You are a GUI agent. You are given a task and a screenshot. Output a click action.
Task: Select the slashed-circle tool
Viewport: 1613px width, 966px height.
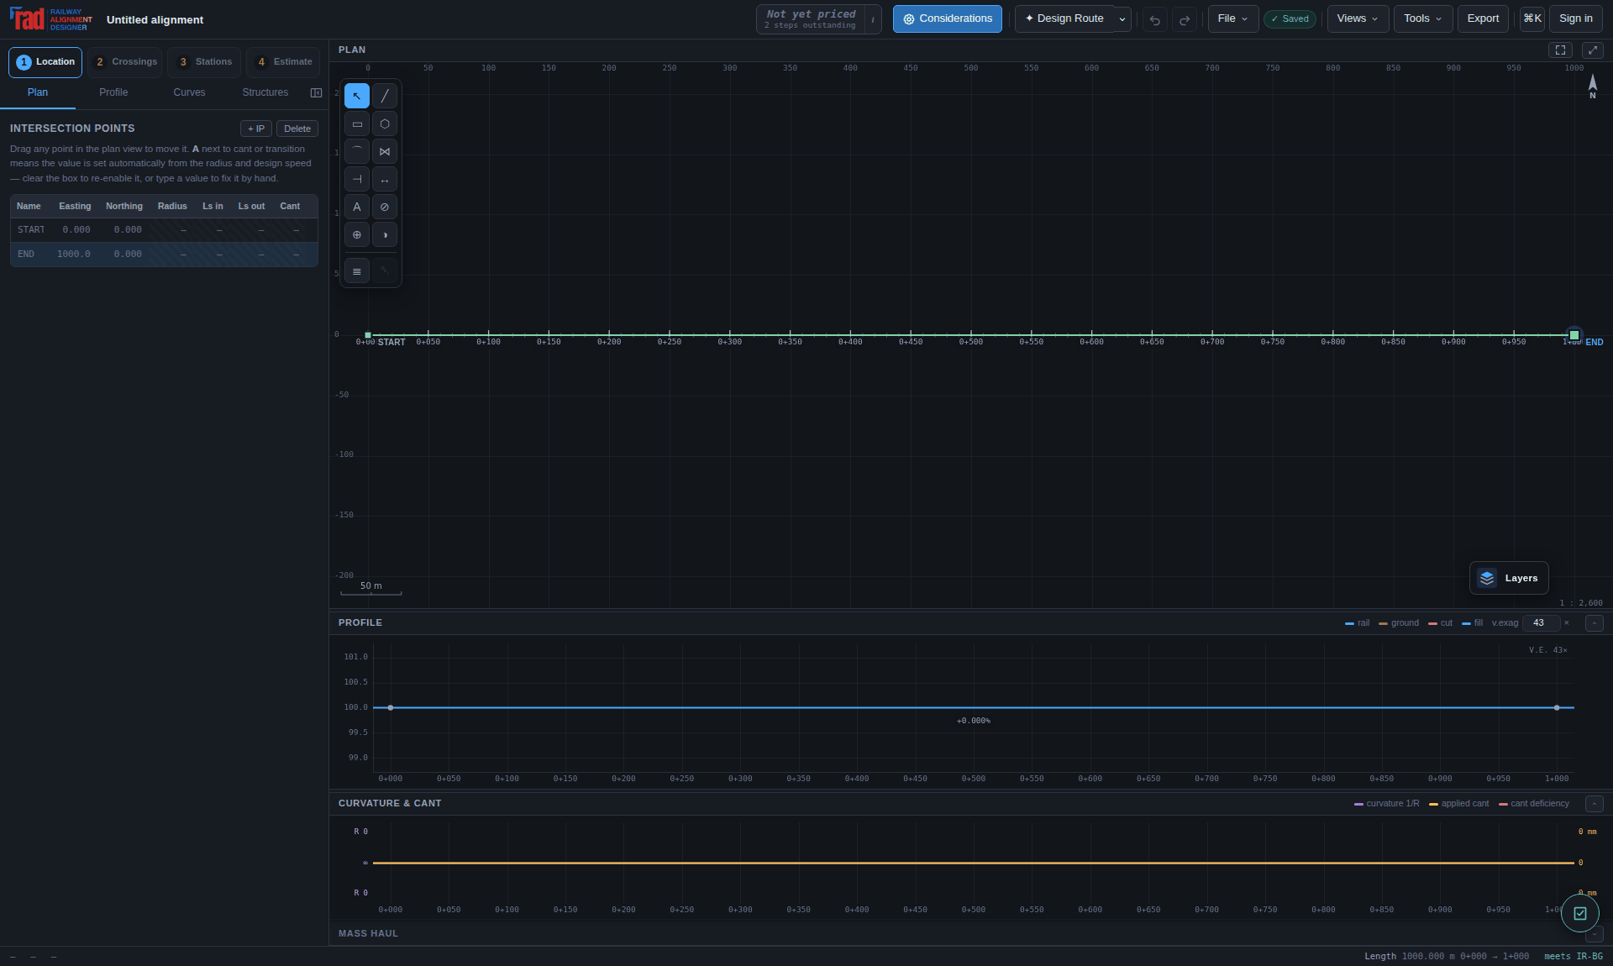coord(385,207)
